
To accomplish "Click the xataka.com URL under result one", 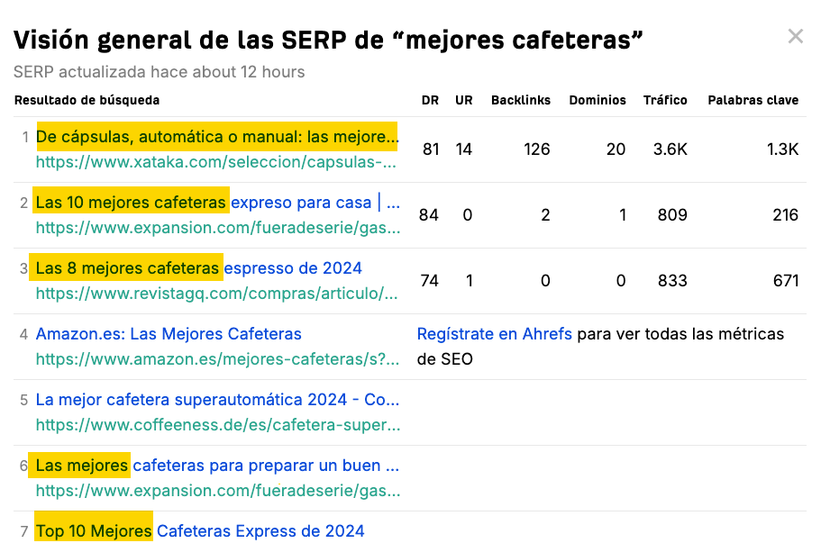I will click(216, 162).
